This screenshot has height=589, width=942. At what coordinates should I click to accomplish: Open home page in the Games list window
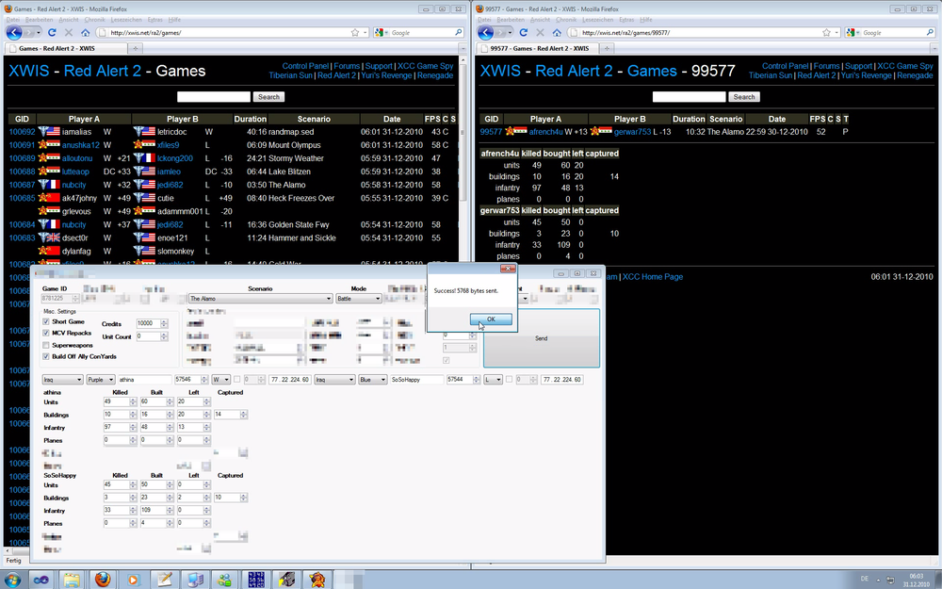pos(86,32)
